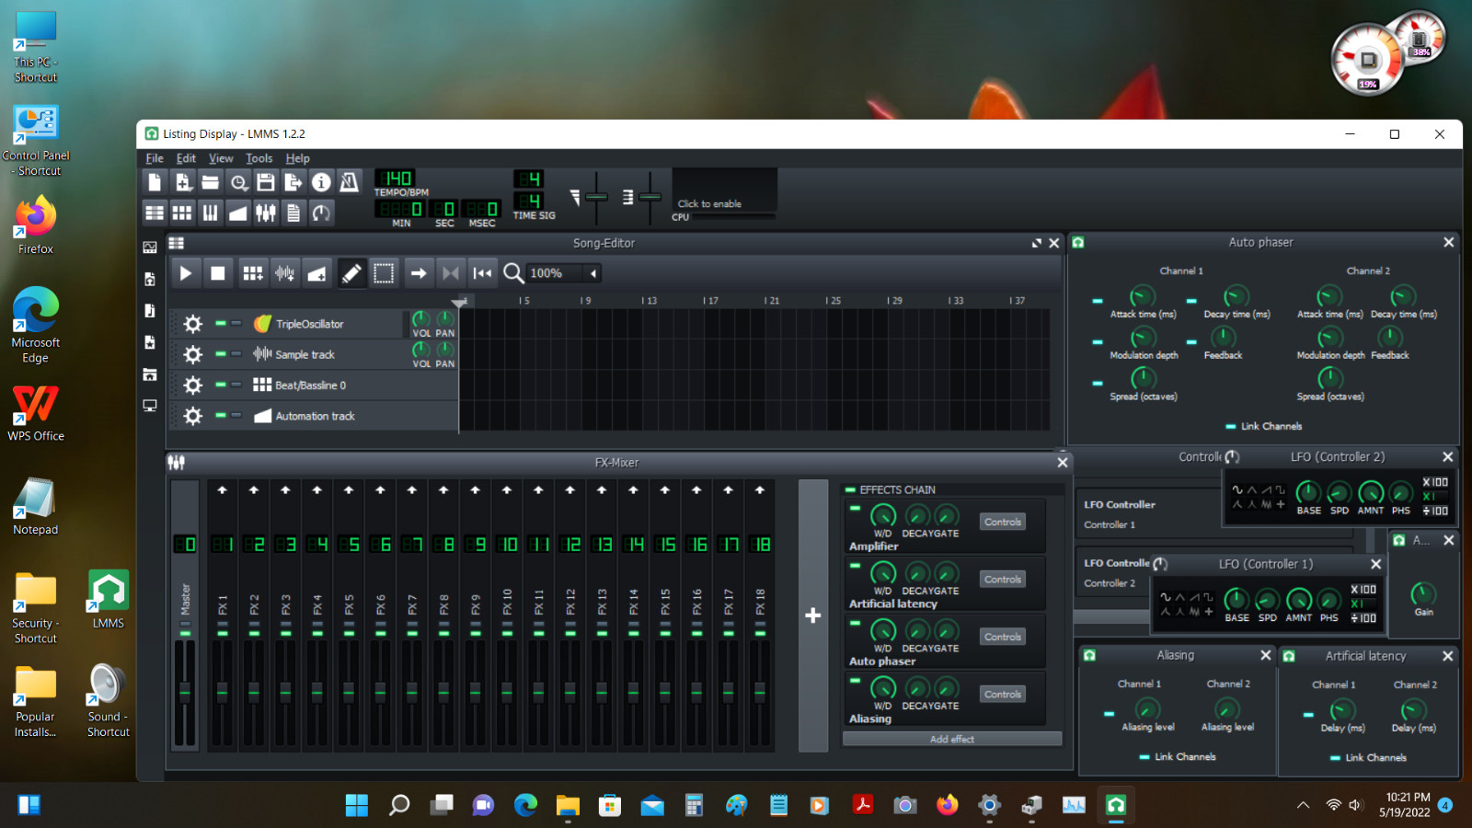The height and width of the screenshot is (828, 1472).
Task: Open TripleOscillator track gear menu
Action: point(192,324)
